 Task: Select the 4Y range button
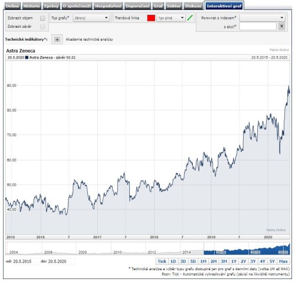[x=263, y=261]
